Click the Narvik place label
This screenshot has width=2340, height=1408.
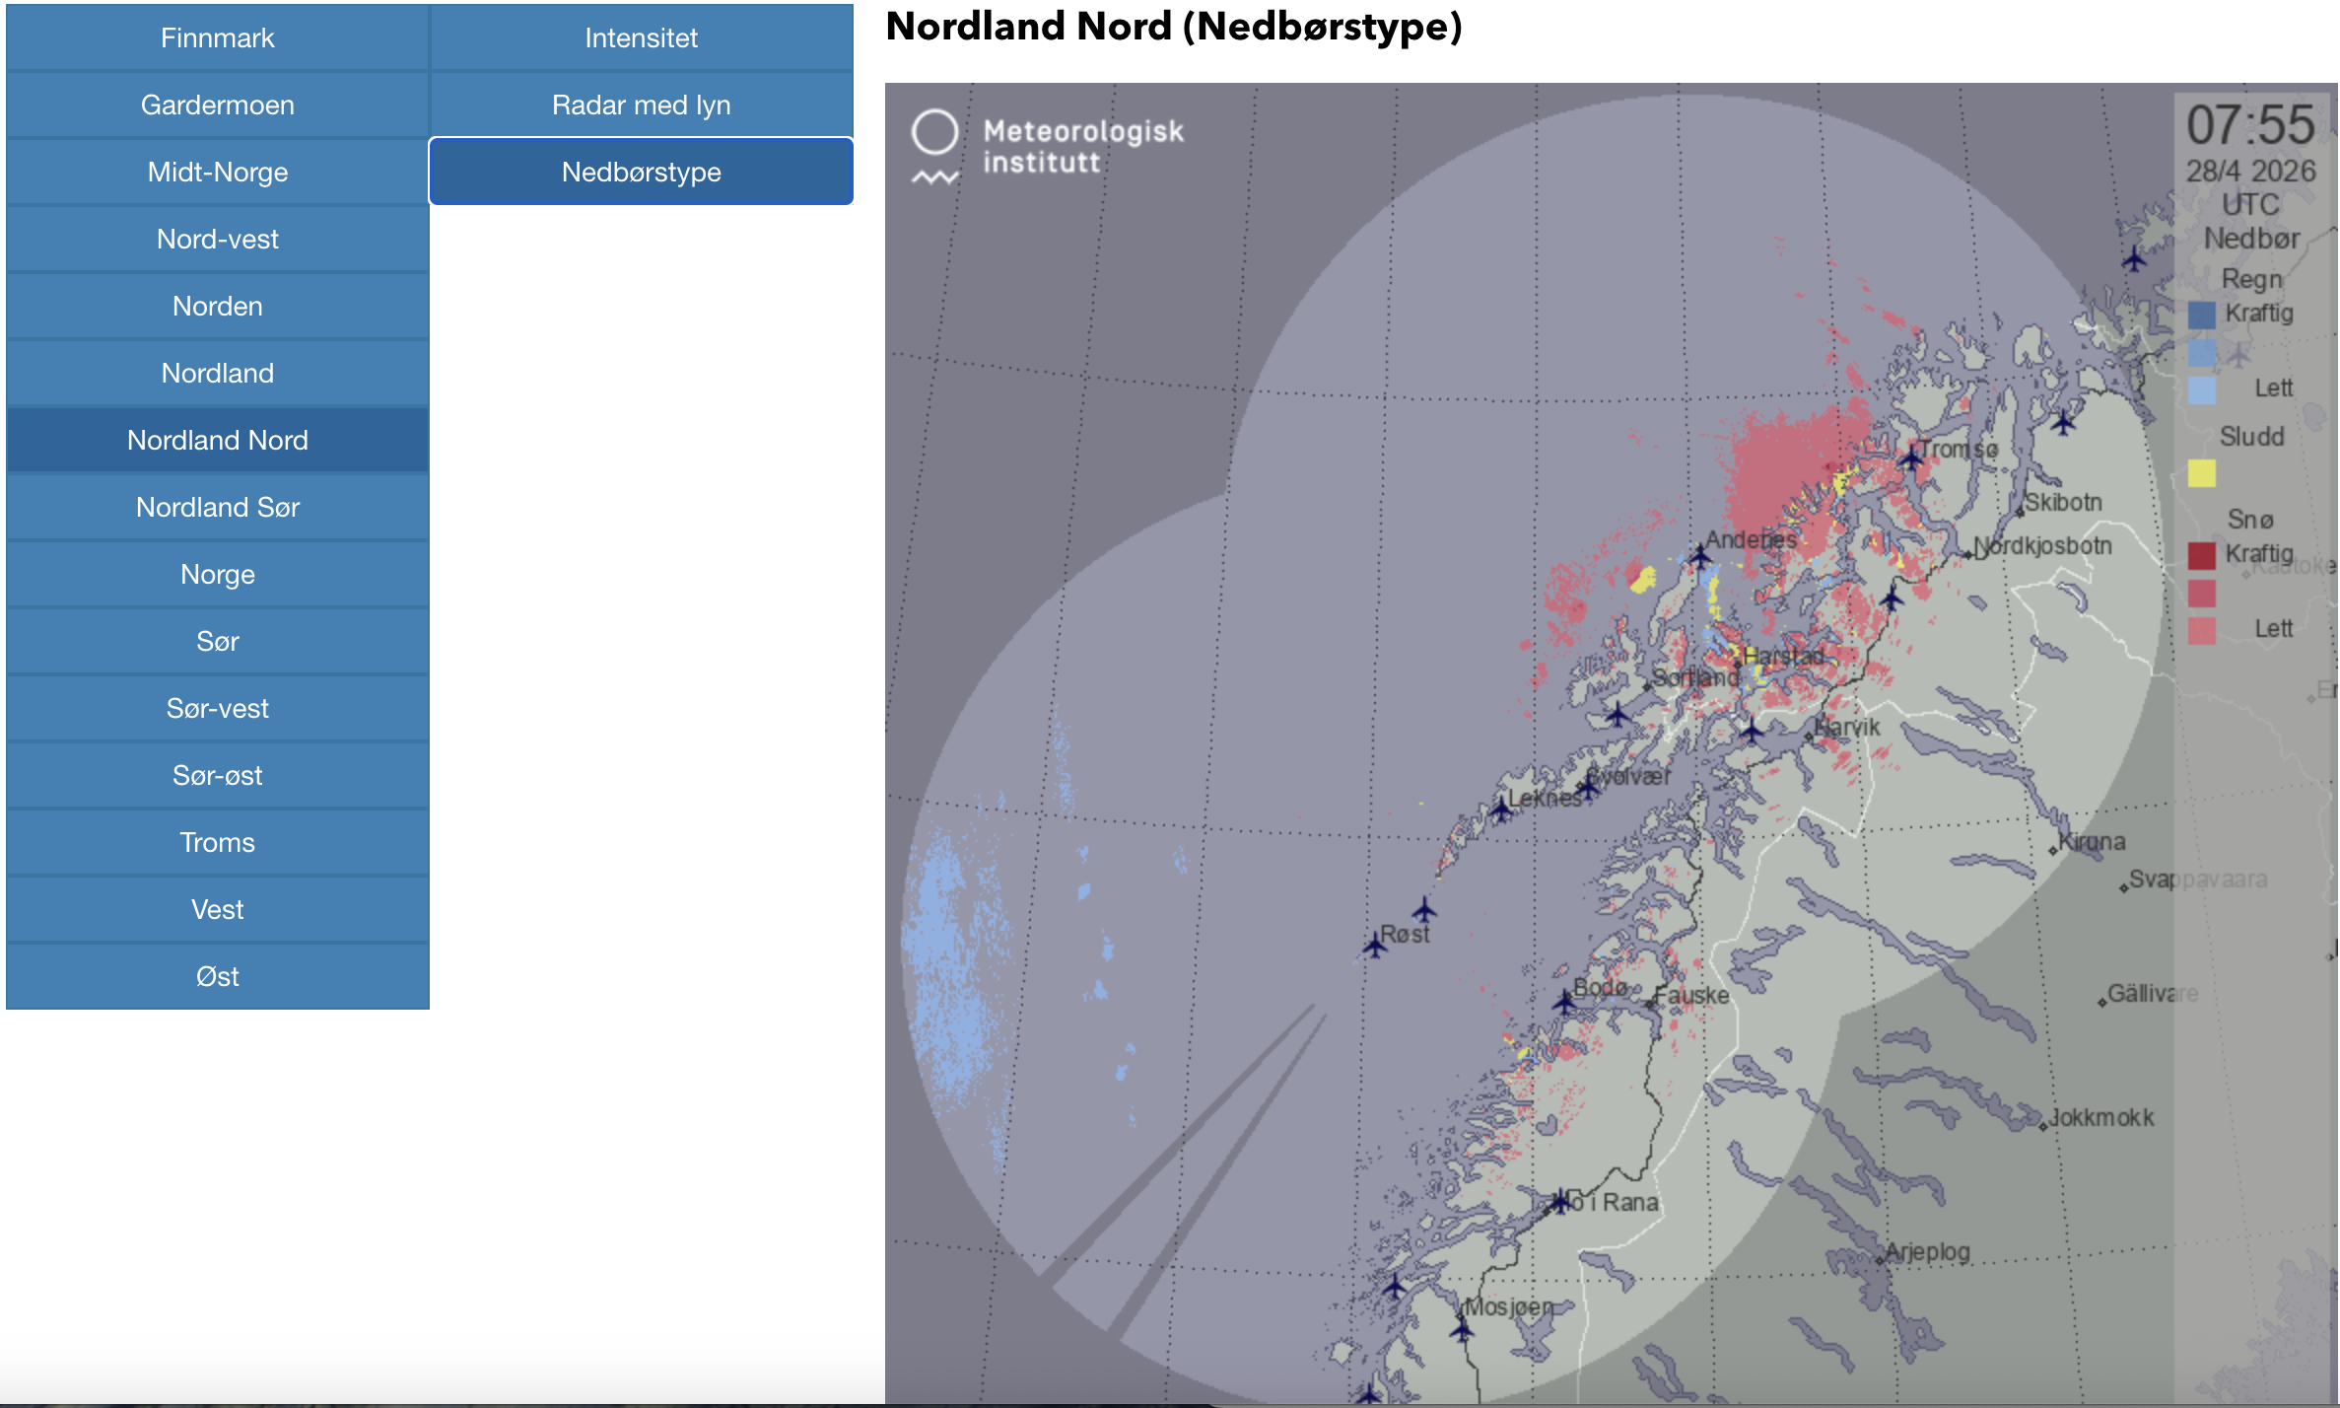tap(1848, 727)
